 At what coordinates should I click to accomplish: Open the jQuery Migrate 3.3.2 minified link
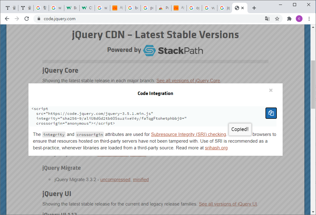(x=141, y=180)
